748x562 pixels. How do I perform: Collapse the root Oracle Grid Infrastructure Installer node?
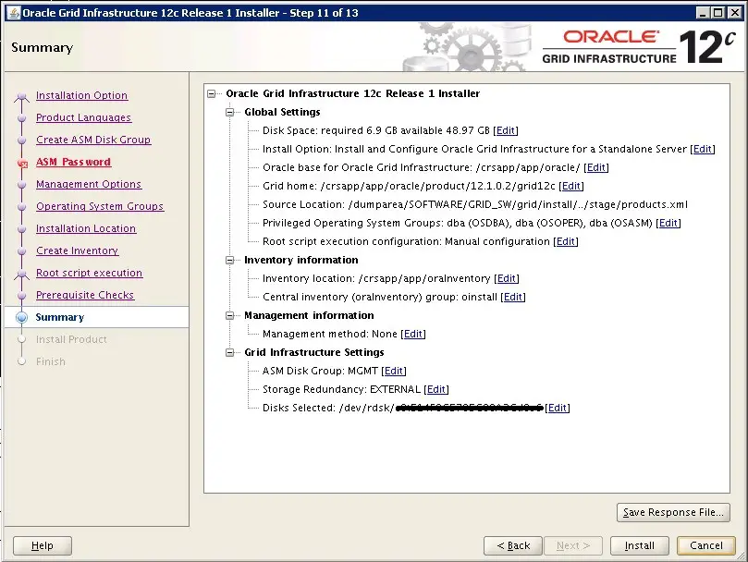pos(212,94)
